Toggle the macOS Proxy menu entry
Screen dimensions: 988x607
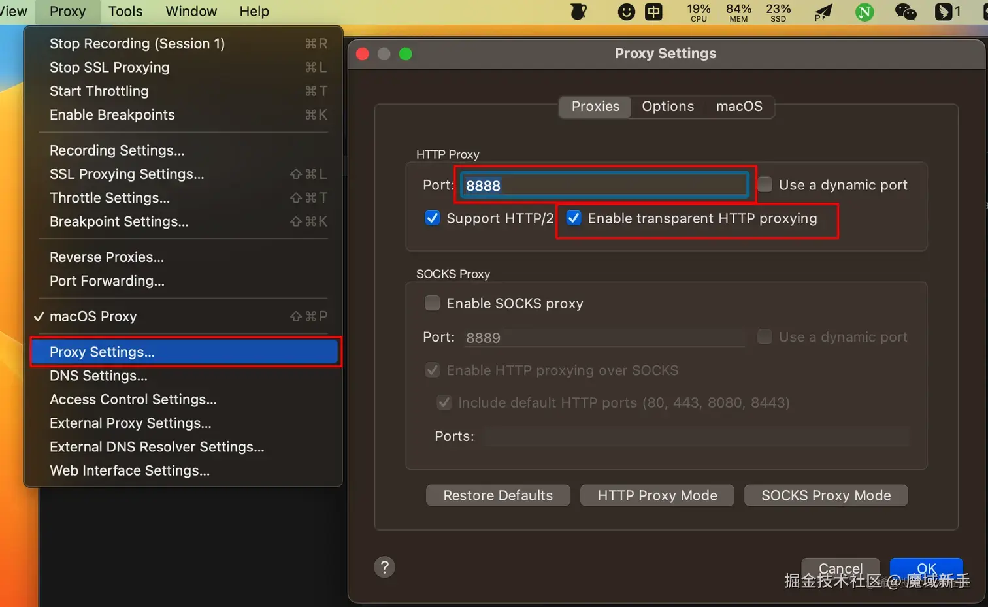tap(184, 316)
